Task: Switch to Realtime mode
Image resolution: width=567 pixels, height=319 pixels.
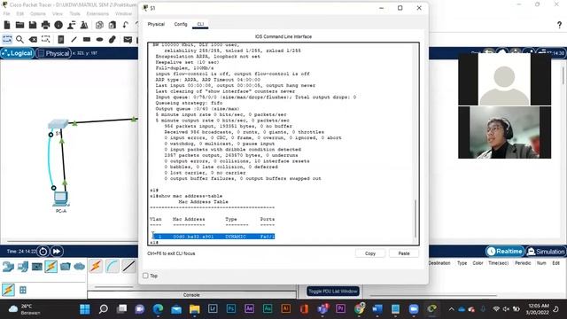Action: pyautogui.click(x=505, y=251)
